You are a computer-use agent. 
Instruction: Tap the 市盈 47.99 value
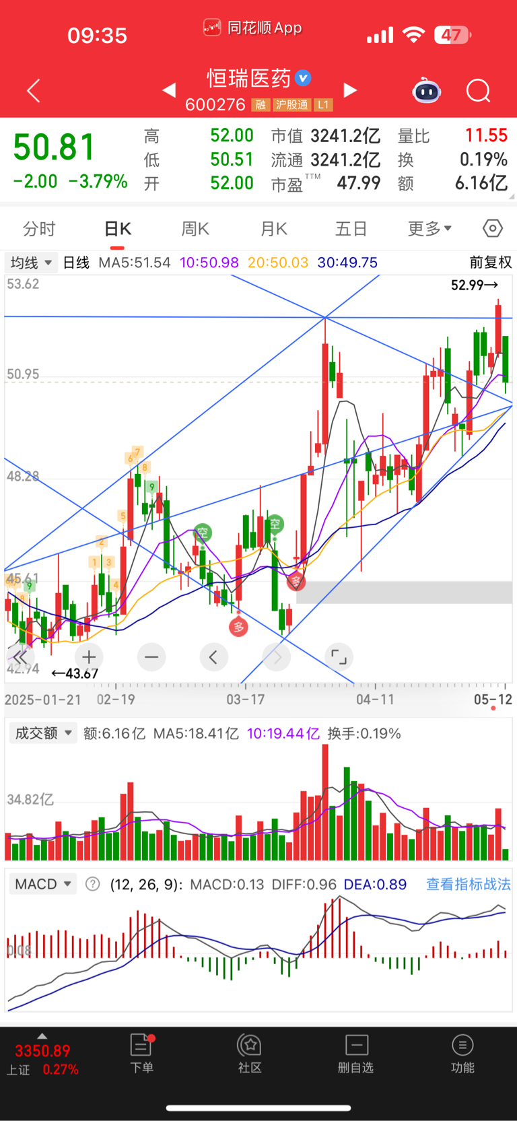359,183
